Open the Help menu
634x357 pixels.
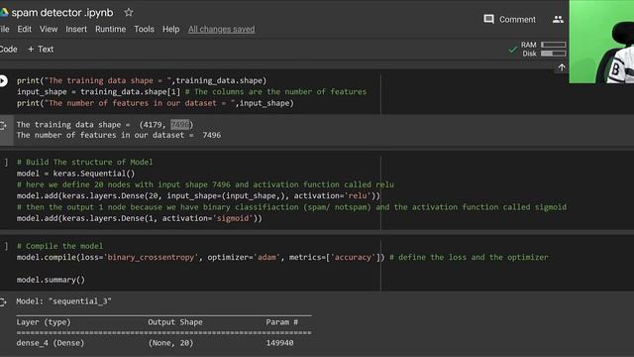[170, 29]
